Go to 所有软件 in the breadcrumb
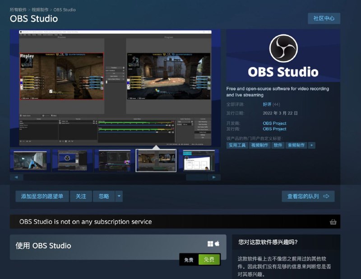This screenshot has height=279, width=361. pos(19,9)
